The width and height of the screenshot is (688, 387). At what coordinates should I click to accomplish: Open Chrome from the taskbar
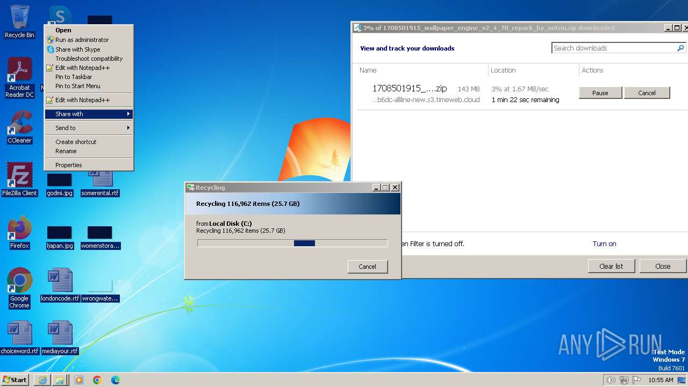click(x=97, y=380)
